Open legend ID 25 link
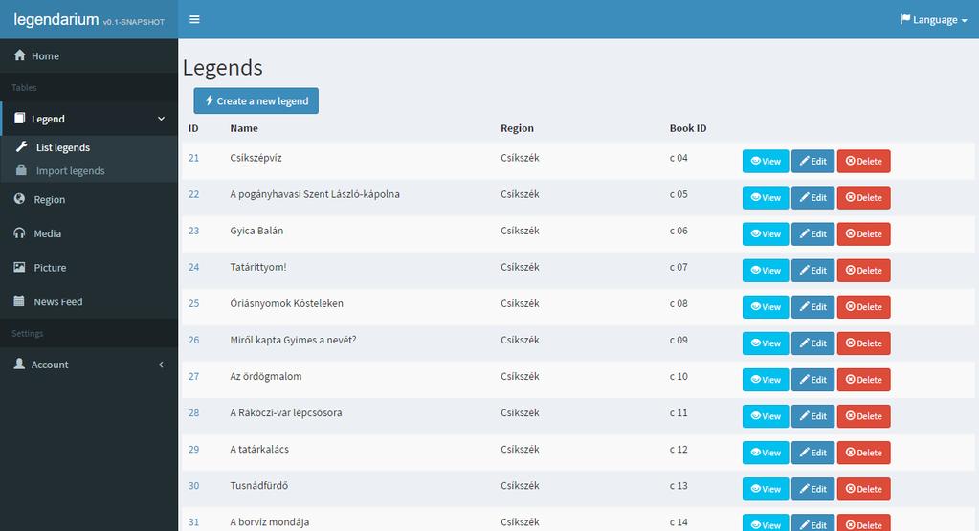Image resolution: width=979 pixels, height=531 pixels. click(x=193, y=303)
